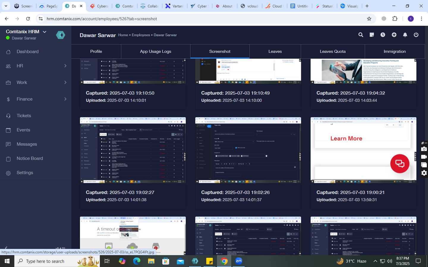428x267 pixels.
Task: Click the Tickets headset icon in the sidebar
Action: pyautogui.click(x=8, y=116)
